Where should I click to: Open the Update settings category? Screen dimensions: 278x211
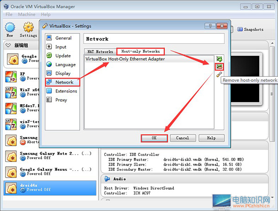(x=63, y=56)
